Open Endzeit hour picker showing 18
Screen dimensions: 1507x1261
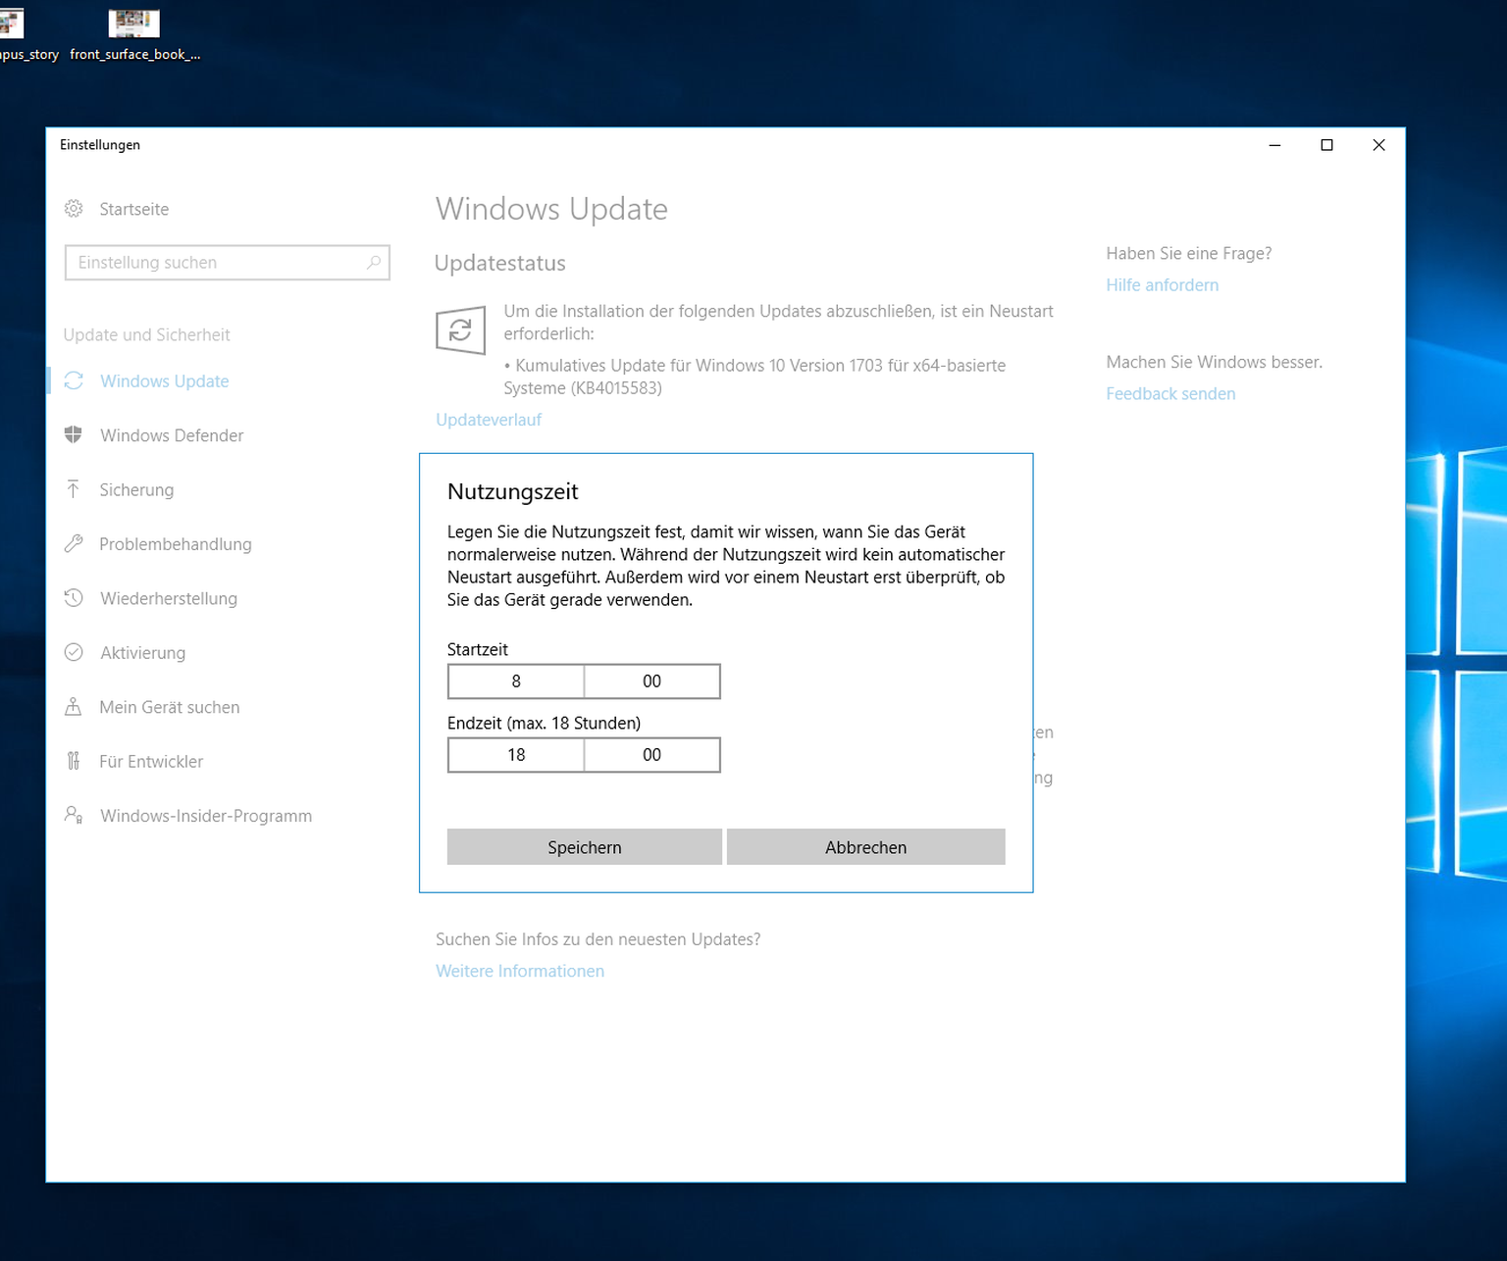click(x=516, y=755)
